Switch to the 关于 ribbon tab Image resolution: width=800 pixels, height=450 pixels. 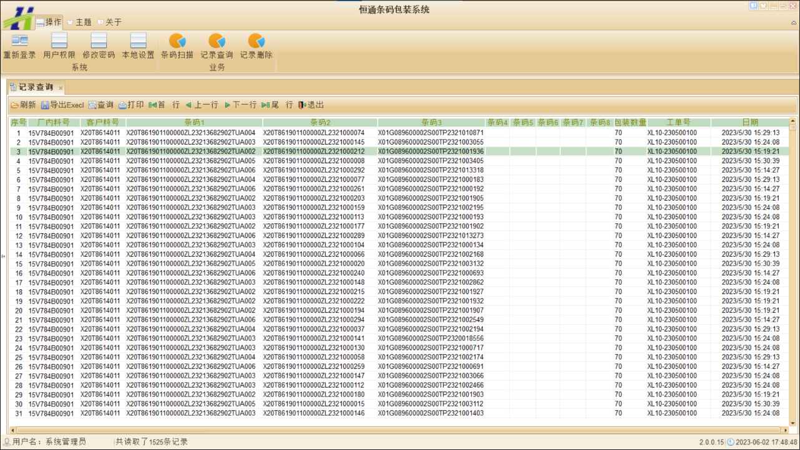(109, 22)
